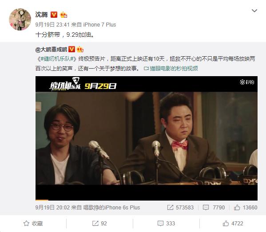
Task: Play the 缝纫机乐队 trailer video
Action: click(x=147, y=138)
